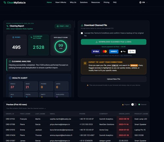Click the Cleaning Report sparkle icon
Viewport: 164px width, 142px height.
pos(8,26)
